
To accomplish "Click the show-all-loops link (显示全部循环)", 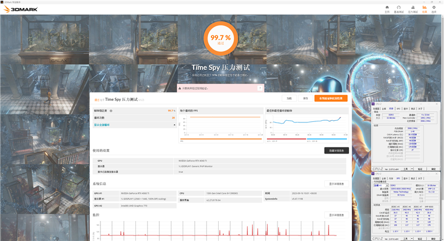I will click(102, 125).
